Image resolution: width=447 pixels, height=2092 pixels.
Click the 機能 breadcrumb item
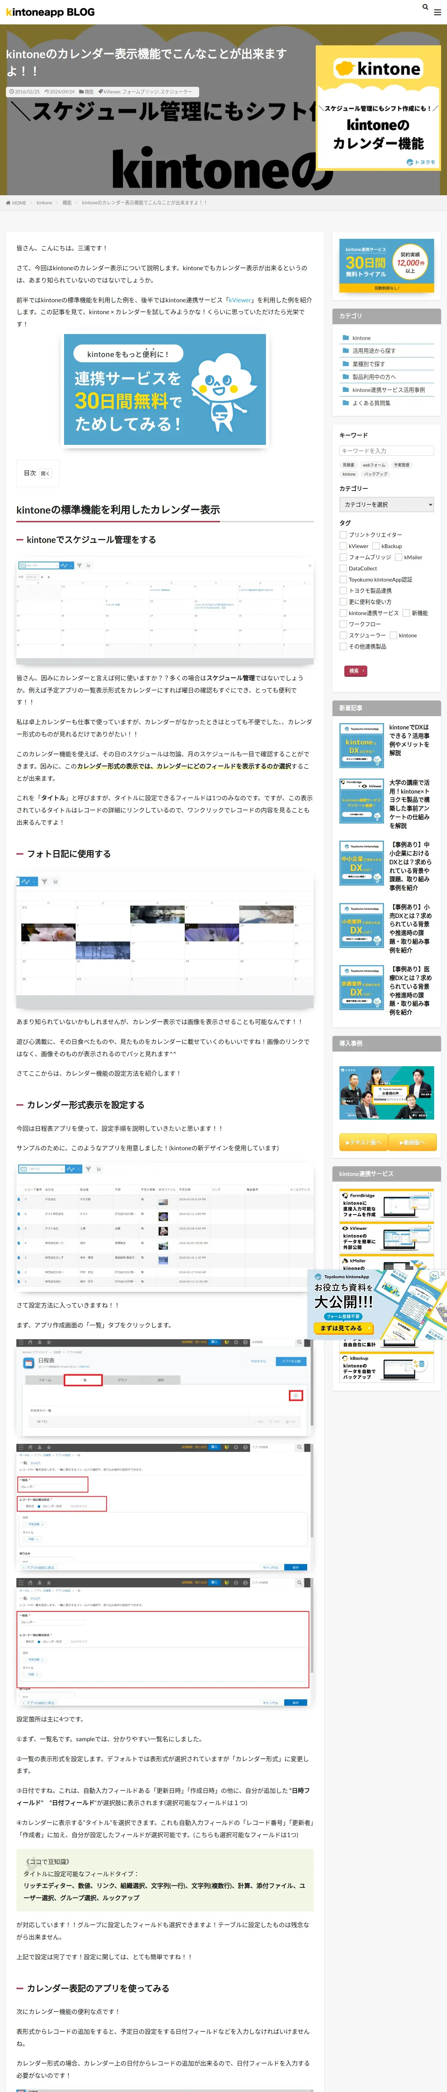(66, 202)
